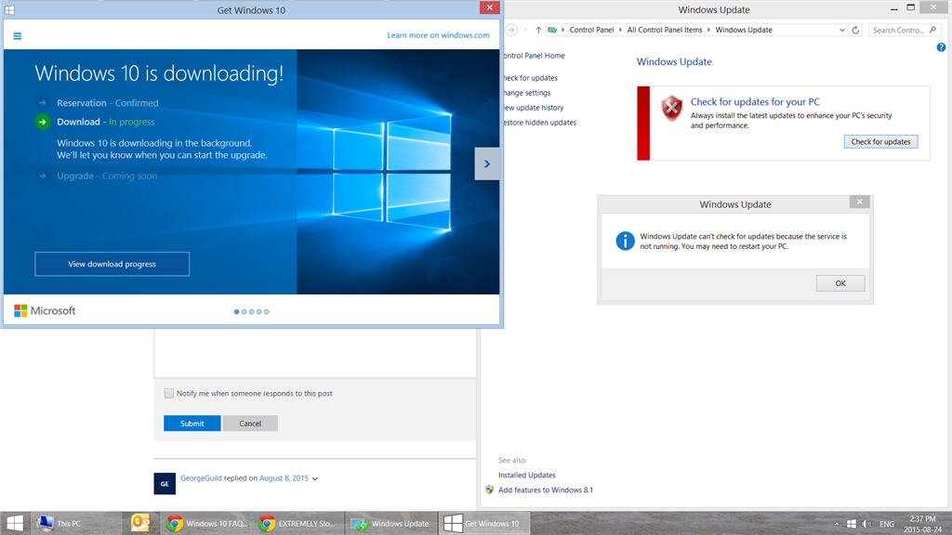Image resolution: width=952 pixels, height=535 pixels.
Task: Close the Windows Update error dialog
Action: pos(860,202)
